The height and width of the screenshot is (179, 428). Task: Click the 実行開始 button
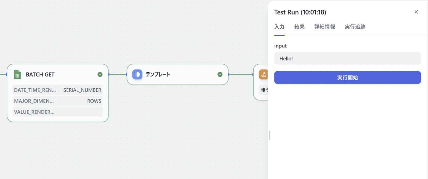pos(347,77)
